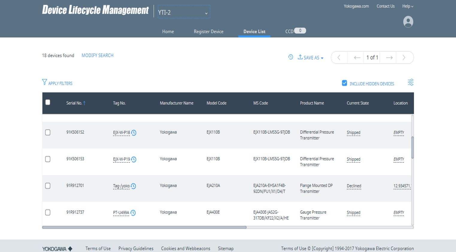
Task: Click the Tag No. column header
Action: [119, 103]
